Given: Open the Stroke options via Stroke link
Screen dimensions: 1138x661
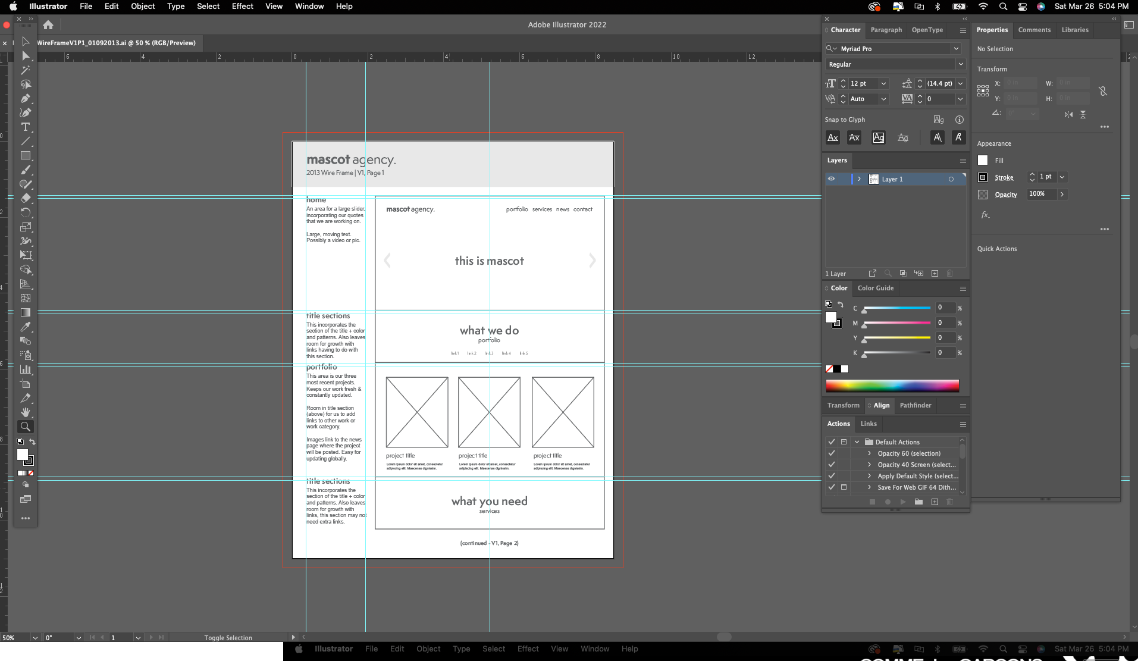Looking at the screenshot, I should 1004,177.
